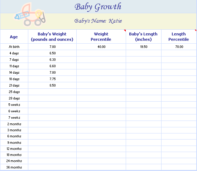Select the empty weight percentile cell for 2 months
Viewport: 197px width, 171px height.
coord(101,124)
